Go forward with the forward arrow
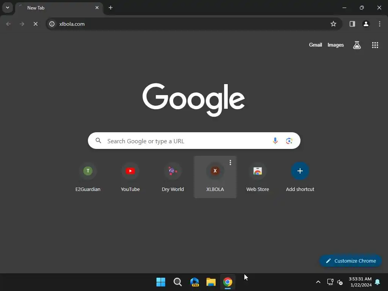Screen dimensions: 388x291 click(x=22, y=24)
